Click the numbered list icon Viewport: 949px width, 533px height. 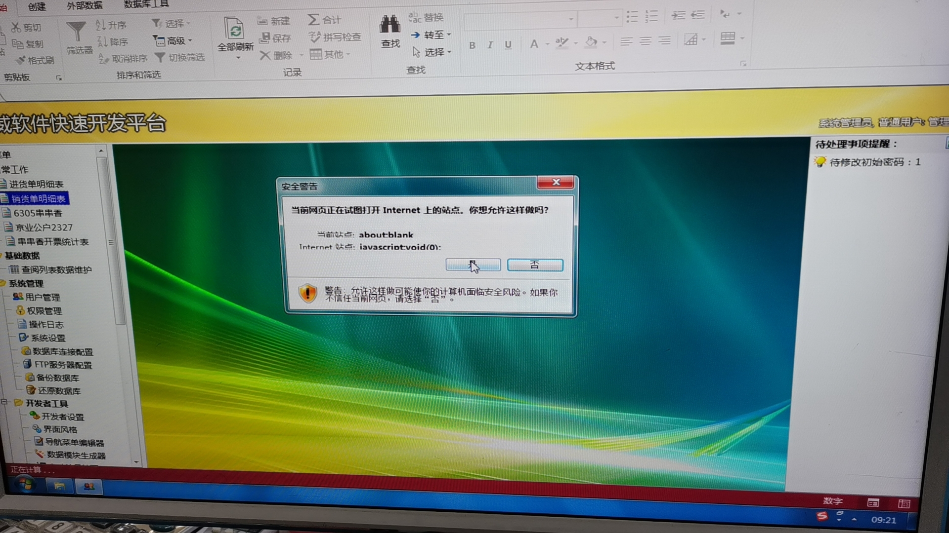(x=651, y=16)
